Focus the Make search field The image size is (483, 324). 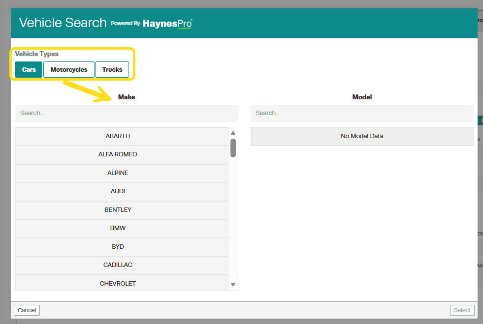click(x=127, y=113)
